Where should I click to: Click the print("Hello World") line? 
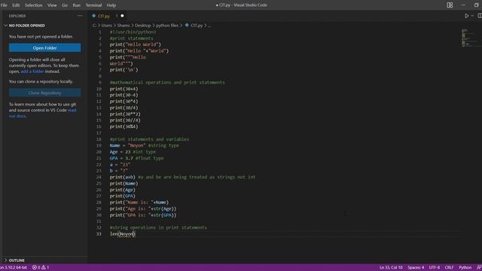(136, 44)
